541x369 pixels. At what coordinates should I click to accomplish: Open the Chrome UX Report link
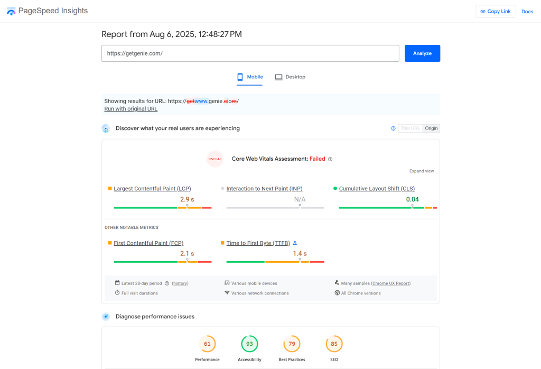[x=391, y=283]
